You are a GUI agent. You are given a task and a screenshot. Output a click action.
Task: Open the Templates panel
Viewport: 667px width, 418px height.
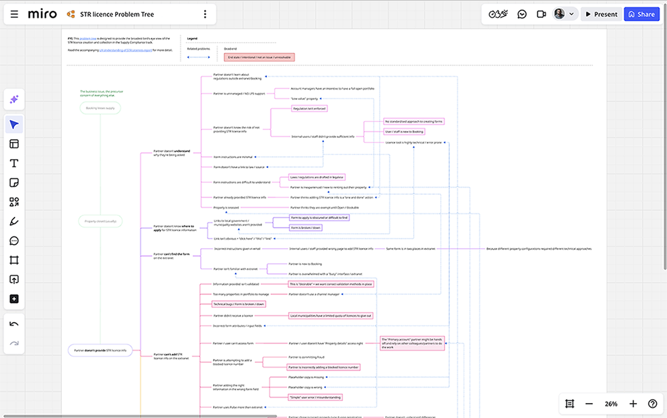click(x=14, y=143)
